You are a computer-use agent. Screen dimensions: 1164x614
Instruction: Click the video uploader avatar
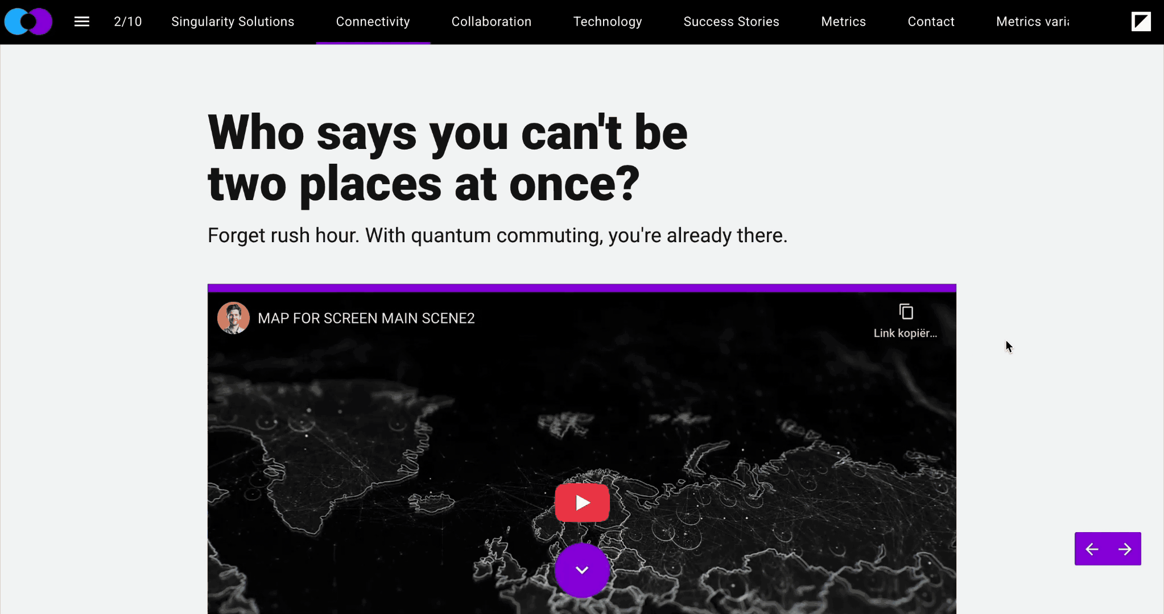click(x=233, y=318)
